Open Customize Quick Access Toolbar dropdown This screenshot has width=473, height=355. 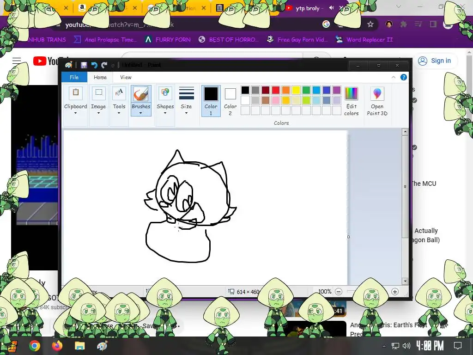pyautogui.click(x=113, y=65)
